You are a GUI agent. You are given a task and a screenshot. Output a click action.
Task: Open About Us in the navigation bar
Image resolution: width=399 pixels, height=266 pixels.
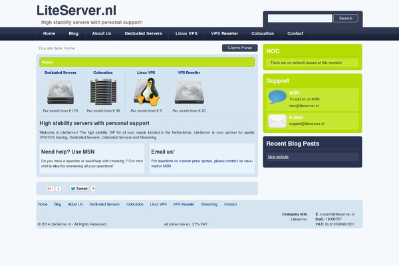pyautogui.click(x=102, y=34)
